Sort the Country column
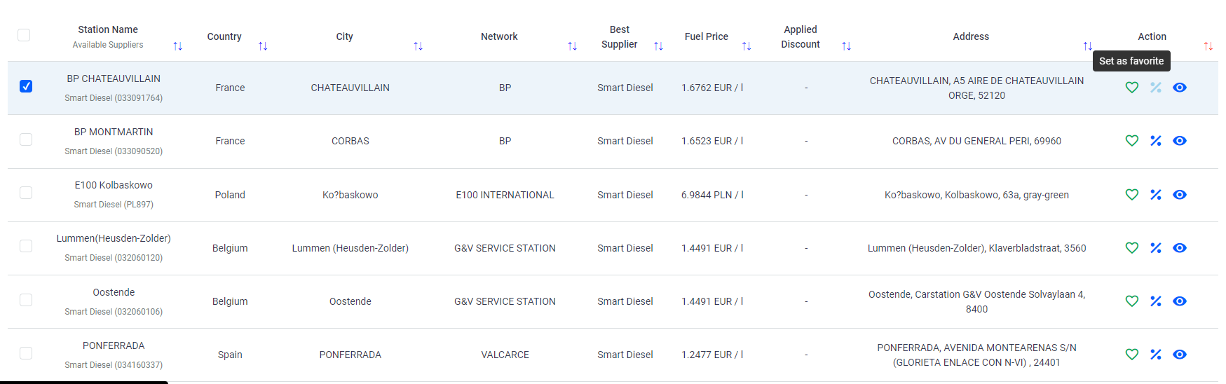 coord(263,46)
